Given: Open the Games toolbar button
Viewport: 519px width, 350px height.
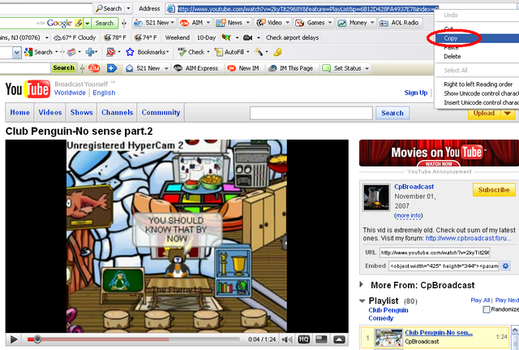Looking at the screenshot, I should 313,23.
